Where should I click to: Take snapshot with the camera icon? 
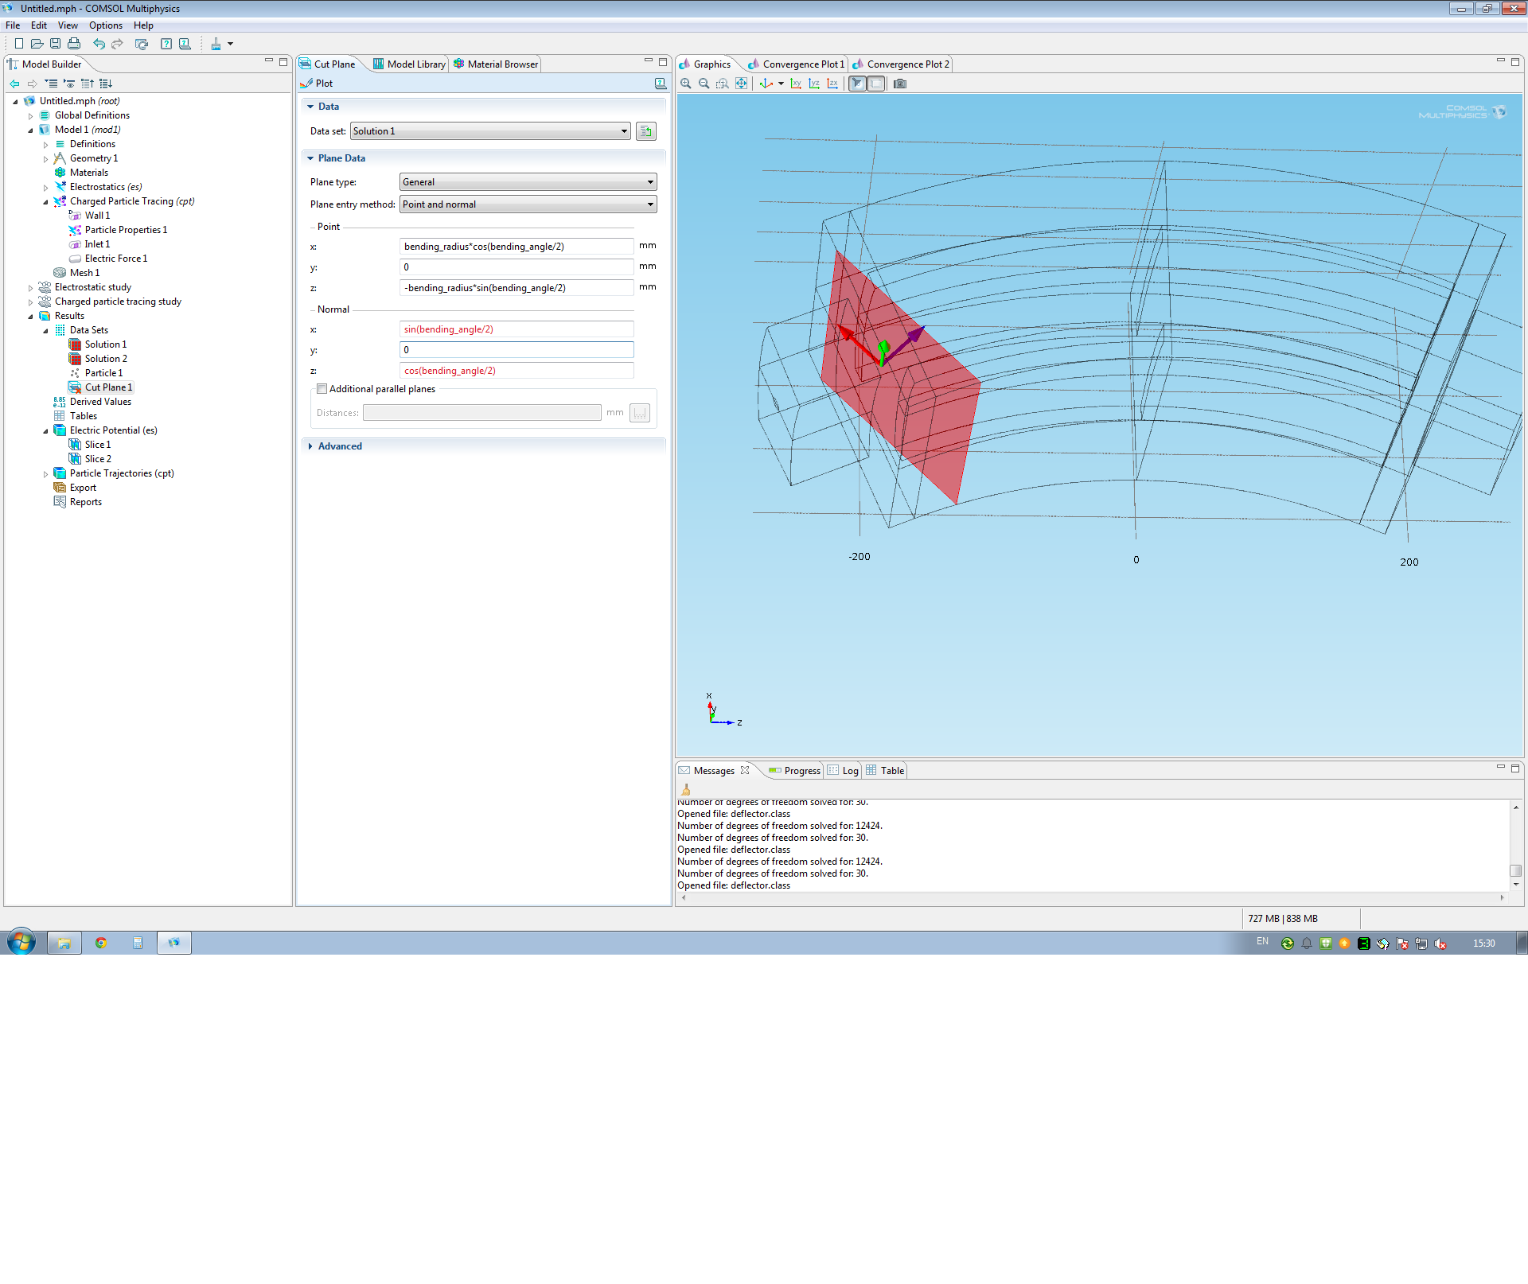click(900, 84)
